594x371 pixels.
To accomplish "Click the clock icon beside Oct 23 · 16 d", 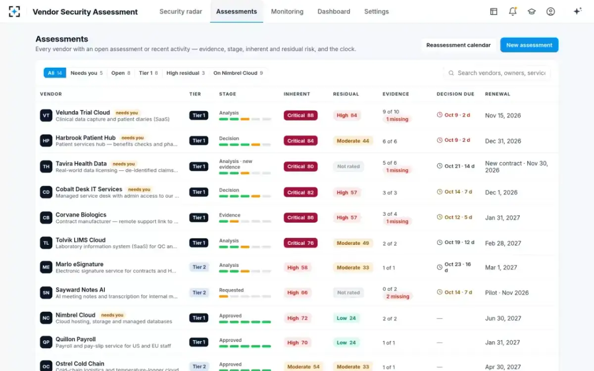I will [440, 267].
